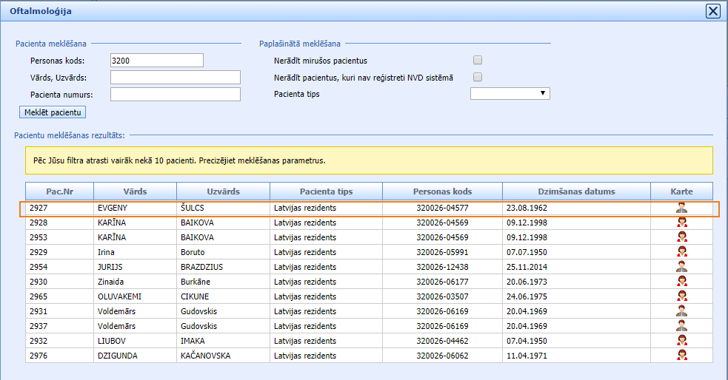Enable 'Nerādīt mirušos pacientus' checkbox

click(478, 61)
